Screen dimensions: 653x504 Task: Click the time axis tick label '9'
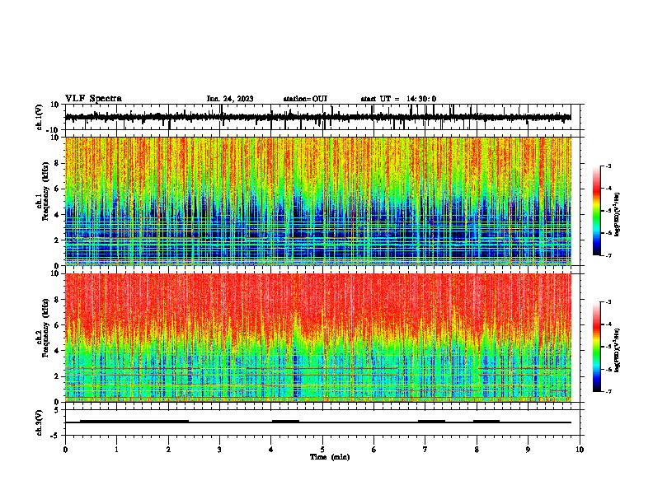click(x=528, y=450)
